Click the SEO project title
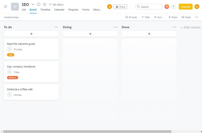The image size is (202, 133). click(x=25, y=5)
